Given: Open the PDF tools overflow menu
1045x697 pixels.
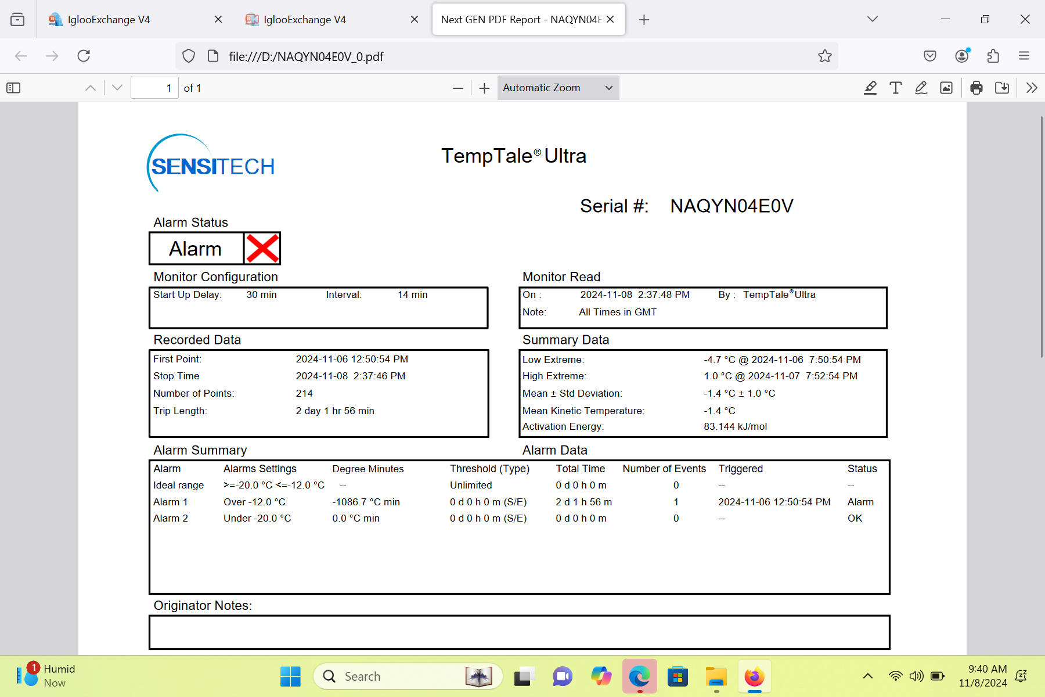Looking at the screenshot, I should pos(1032,88).
